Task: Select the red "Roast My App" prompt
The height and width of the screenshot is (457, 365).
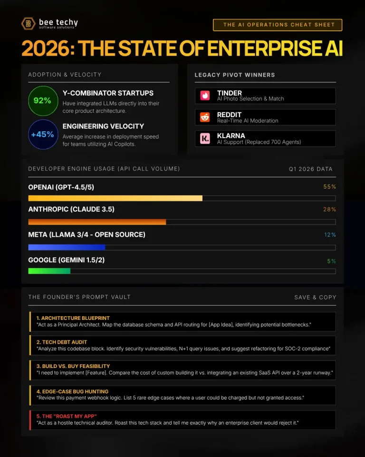Action: click(x=182, y=419)
